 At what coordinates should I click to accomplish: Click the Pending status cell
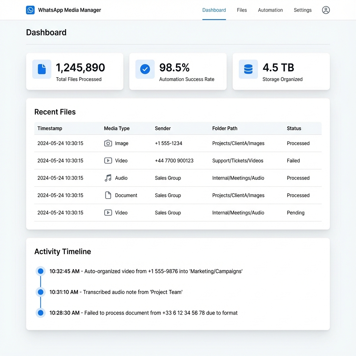[296, 213]
